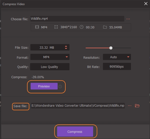Increase file size with up arrow
This screenshot has width=150, height=139.
(x=66, y=46)
